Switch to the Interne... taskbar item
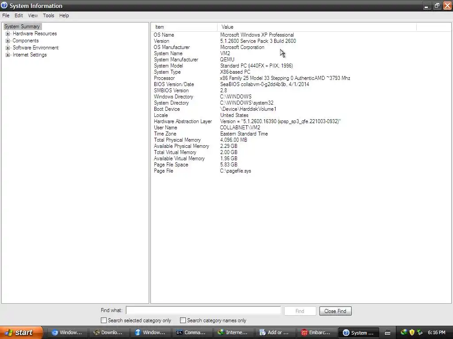This screenshot has width=453, height=339. (234, 333)
